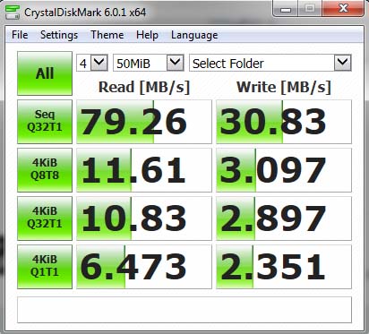The height and width of the screenshot is (334, 369).
Task: Click the 4KiB Q8T8 read value 11.61
Action: coord(144,170)
